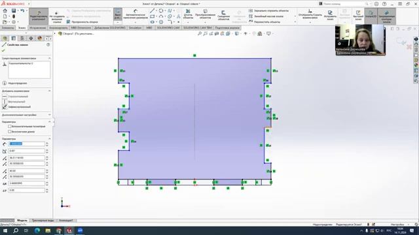Image resolution: width=419 pixels, height=235 pixels.
Task: Click the angle parameter field
Action: tap(26, 151)
